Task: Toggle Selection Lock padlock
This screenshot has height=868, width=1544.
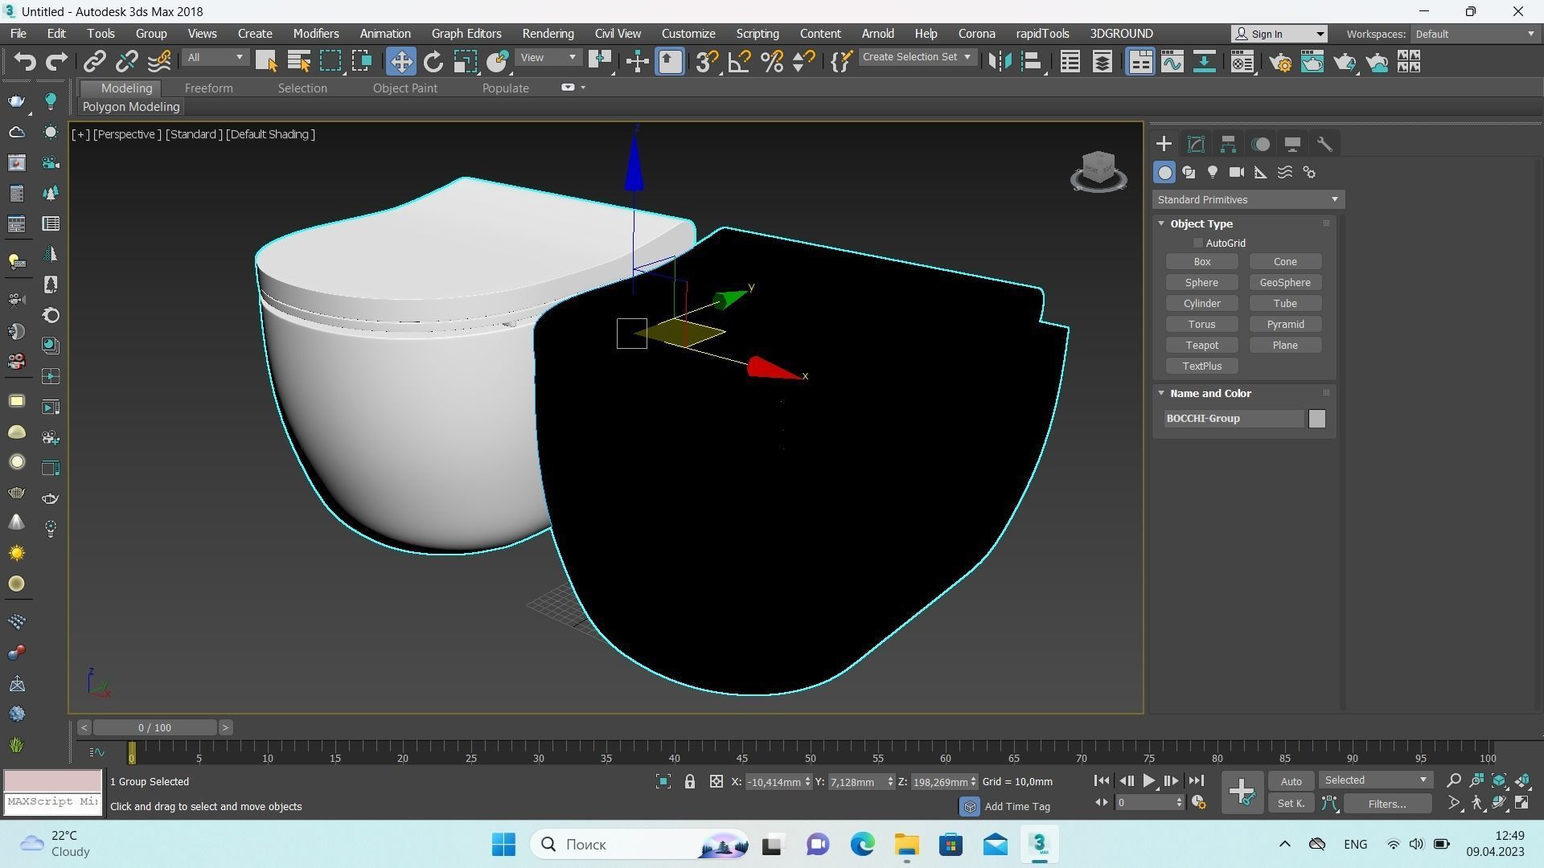Action: 689,781
